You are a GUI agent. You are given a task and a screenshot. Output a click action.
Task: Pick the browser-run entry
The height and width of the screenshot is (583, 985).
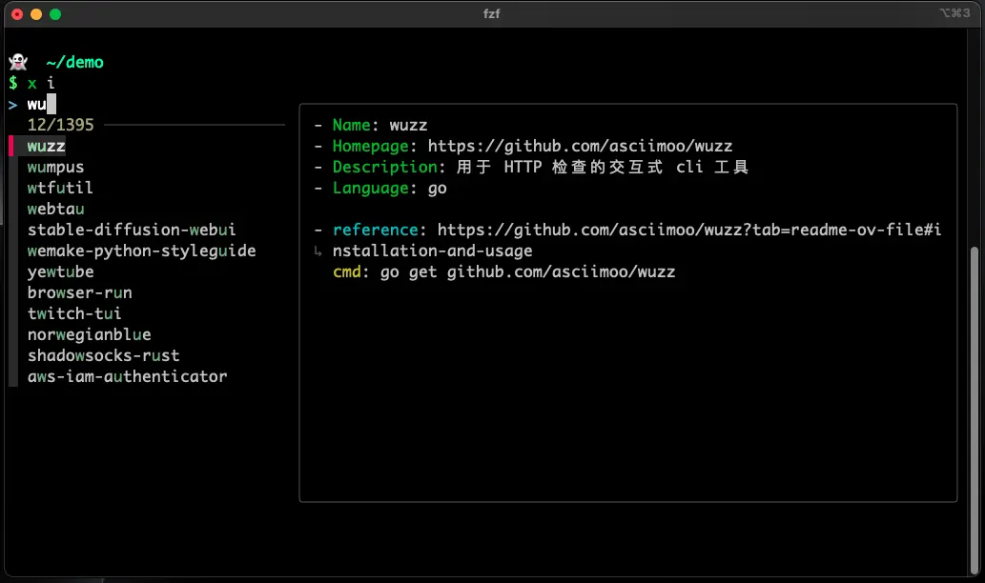(x=79, y=292)
